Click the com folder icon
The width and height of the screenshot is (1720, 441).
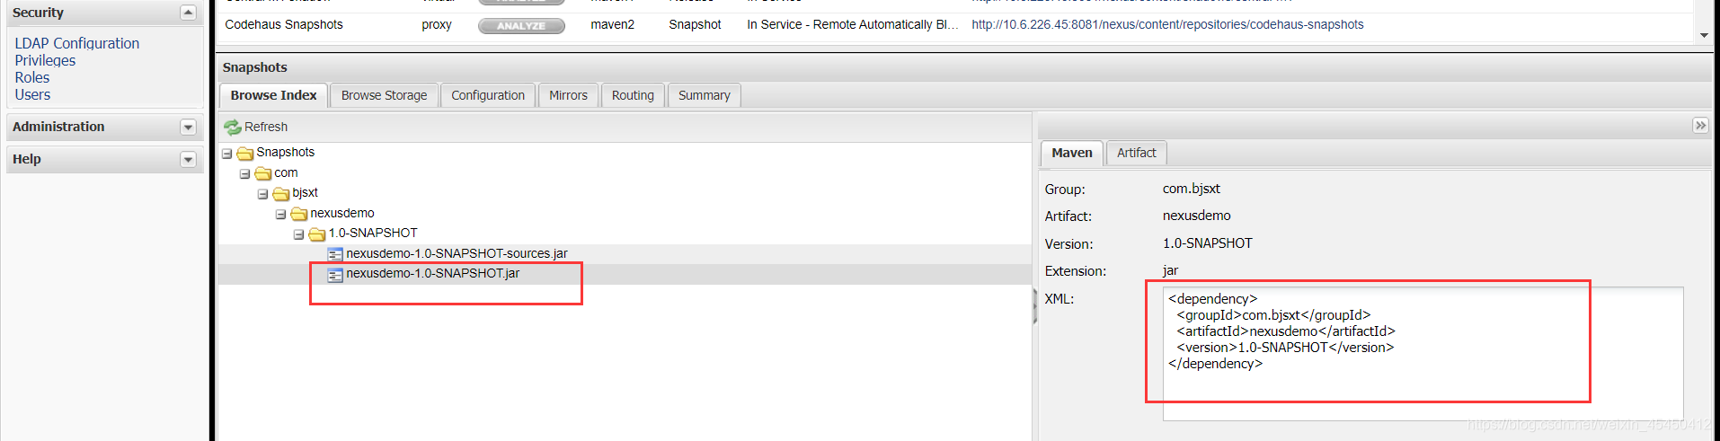pos(263,173)
